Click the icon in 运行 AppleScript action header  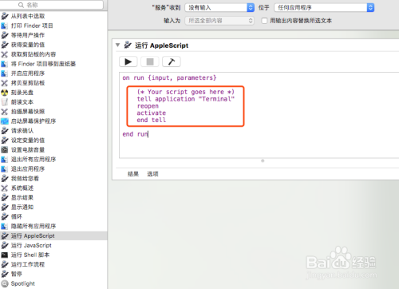point(128,45)
